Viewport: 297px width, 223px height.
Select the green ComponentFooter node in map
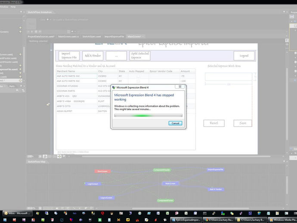[x=166, y=201]
